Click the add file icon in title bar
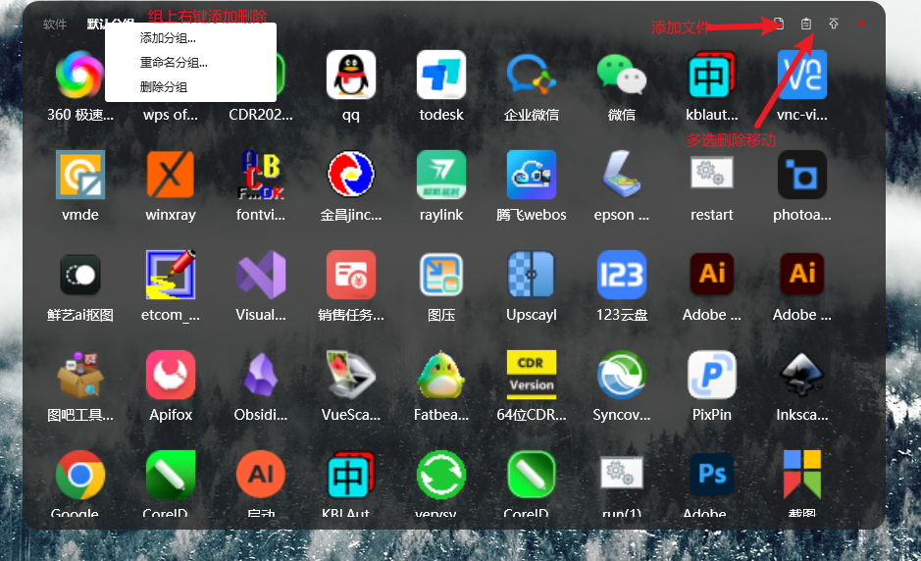 (778, 24)
